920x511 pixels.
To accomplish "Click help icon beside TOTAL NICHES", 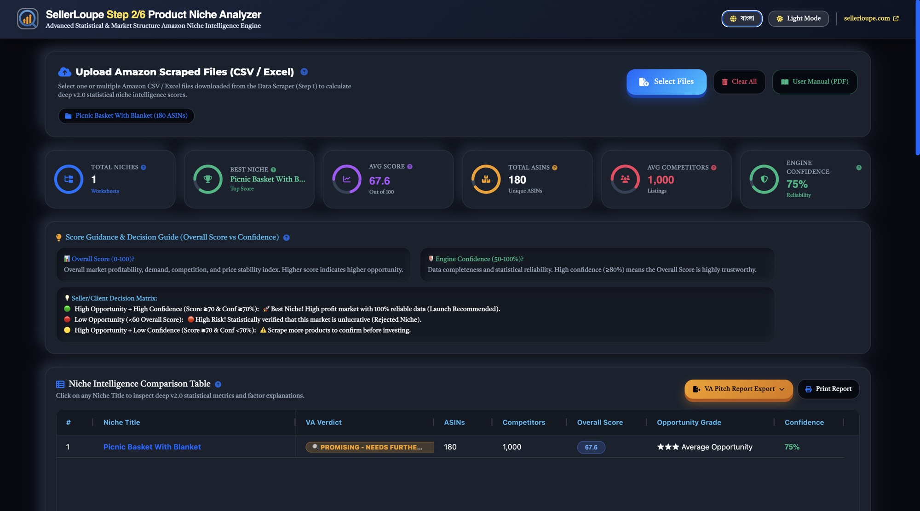I will pos(144,168).
